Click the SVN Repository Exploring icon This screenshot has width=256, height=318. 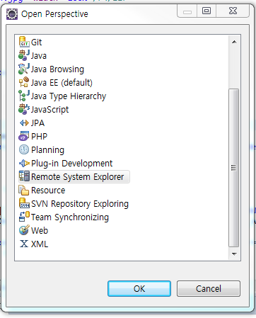pos(24,203)
